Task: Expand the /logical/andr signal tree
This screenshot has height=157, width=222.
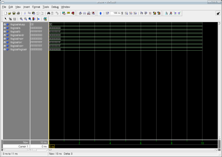Action: pos(5,35)
